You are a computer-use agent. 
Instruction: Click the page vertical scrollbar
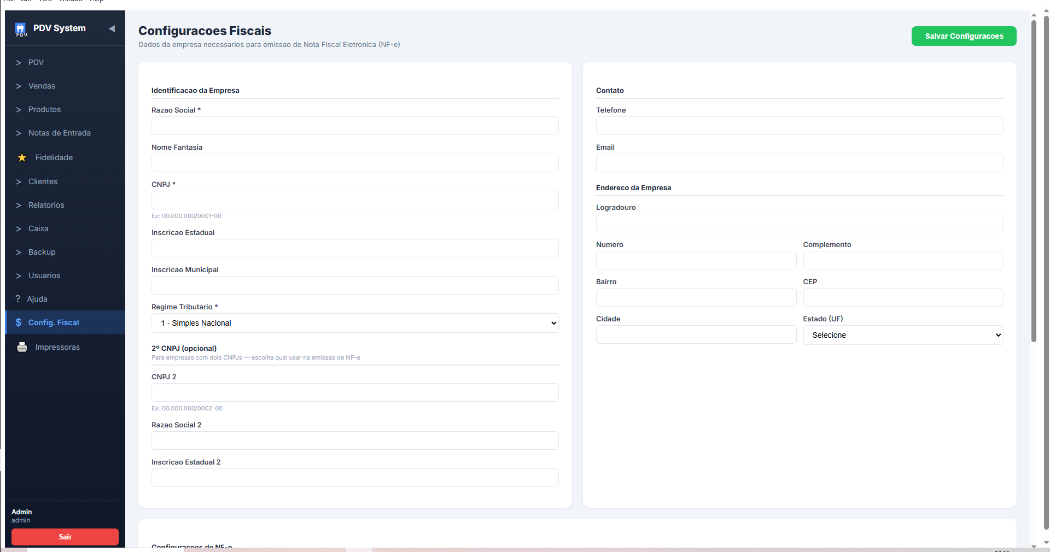pos(1034,180)
